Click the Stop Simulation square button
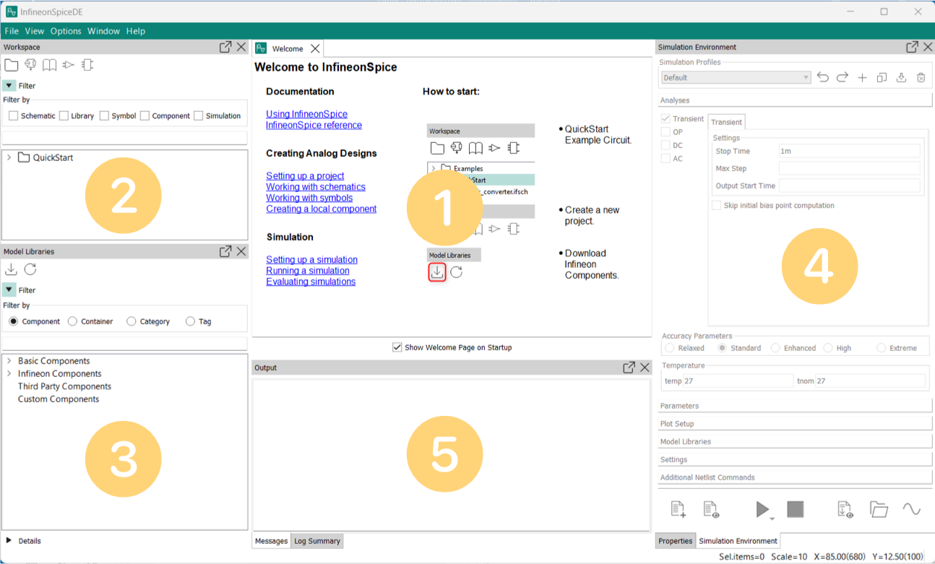Viewport: 935px width, 564px height. pyautogui.click(x=795, y=510)
